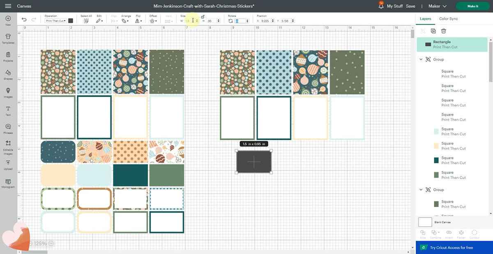Duplicate the selected layer with duplicate icon
The height and width of the screenshot is (254, 493).
[x=433, y=31]
